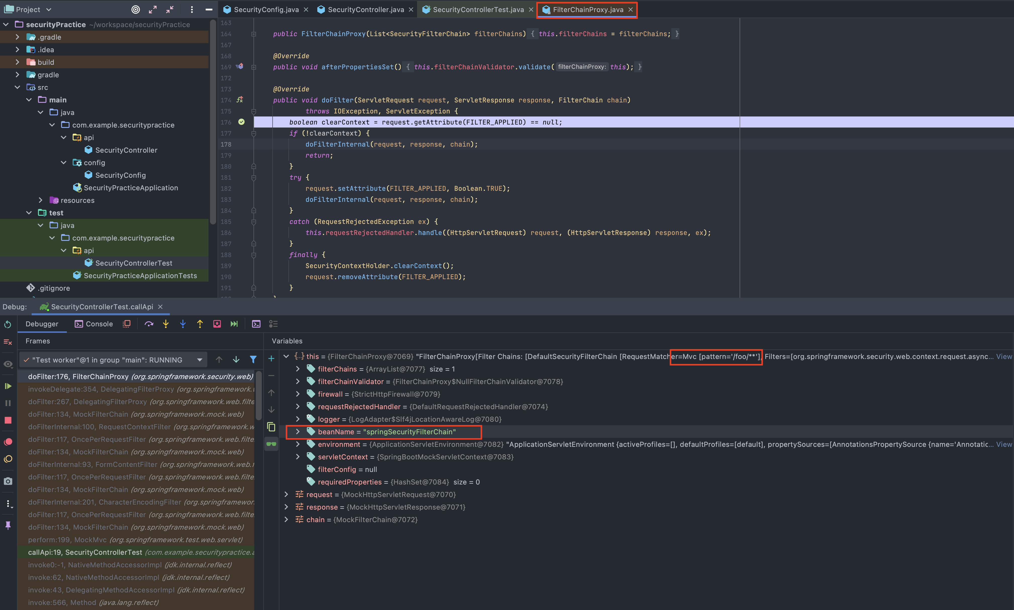Toggle breakpoint on line 176 gutter
Viewport: 1014px width, 610px height.
coord(241,122)
